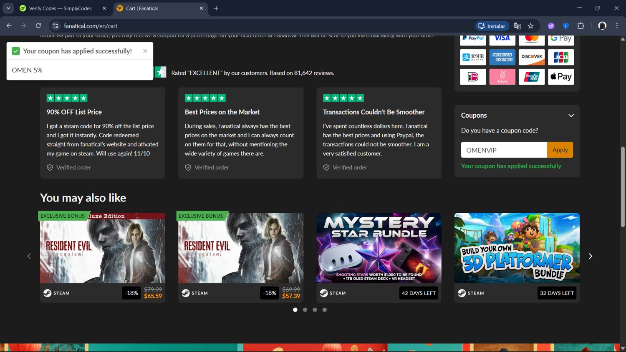Image resolution: width=626 pixels, height=352 pixels.
Task: Close the Verify Codes tab
Action: (x=104, y=8)
